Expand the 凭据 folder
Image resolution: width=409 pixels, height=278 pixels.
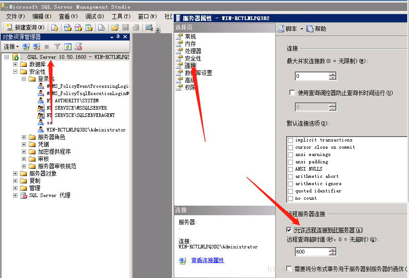(x=24, y=145)
